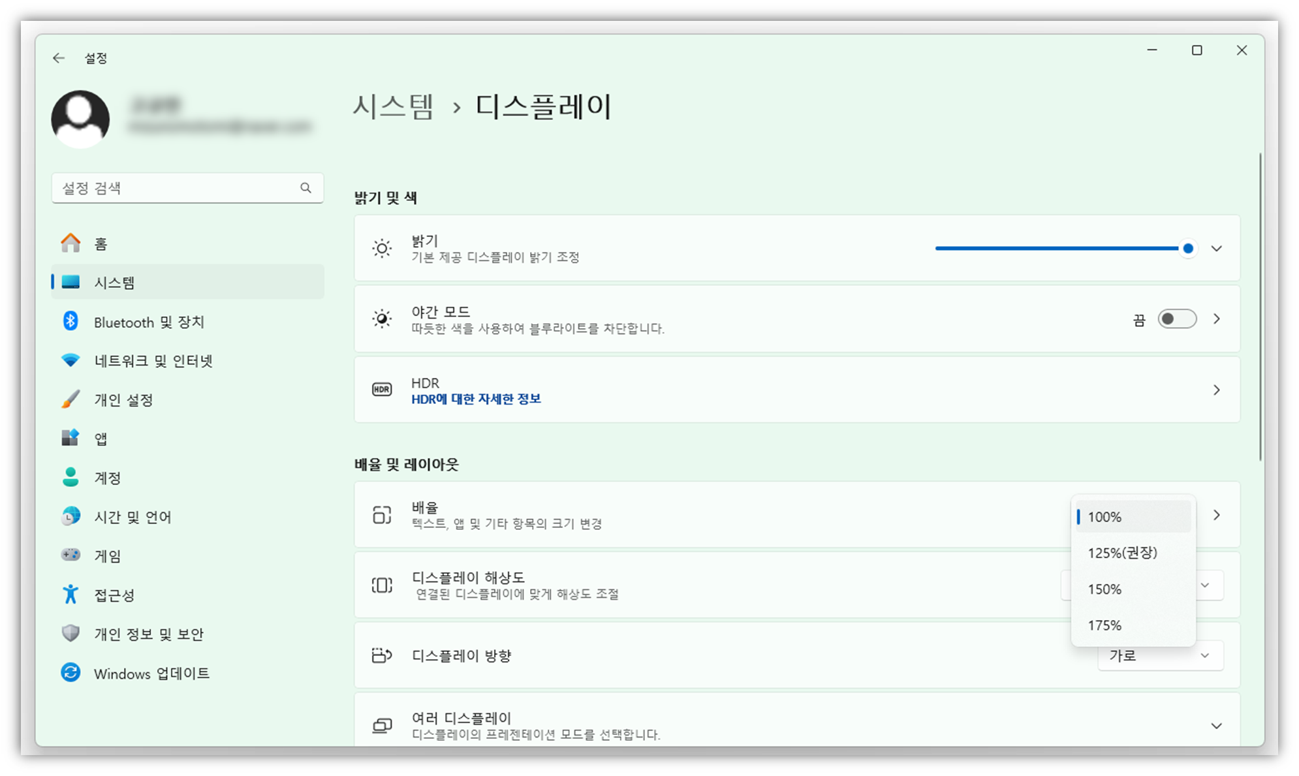Open the Home (홈) sidebar icon
Image resolution: width=1299 pixels, height=776 pixels.
[70, 243]
